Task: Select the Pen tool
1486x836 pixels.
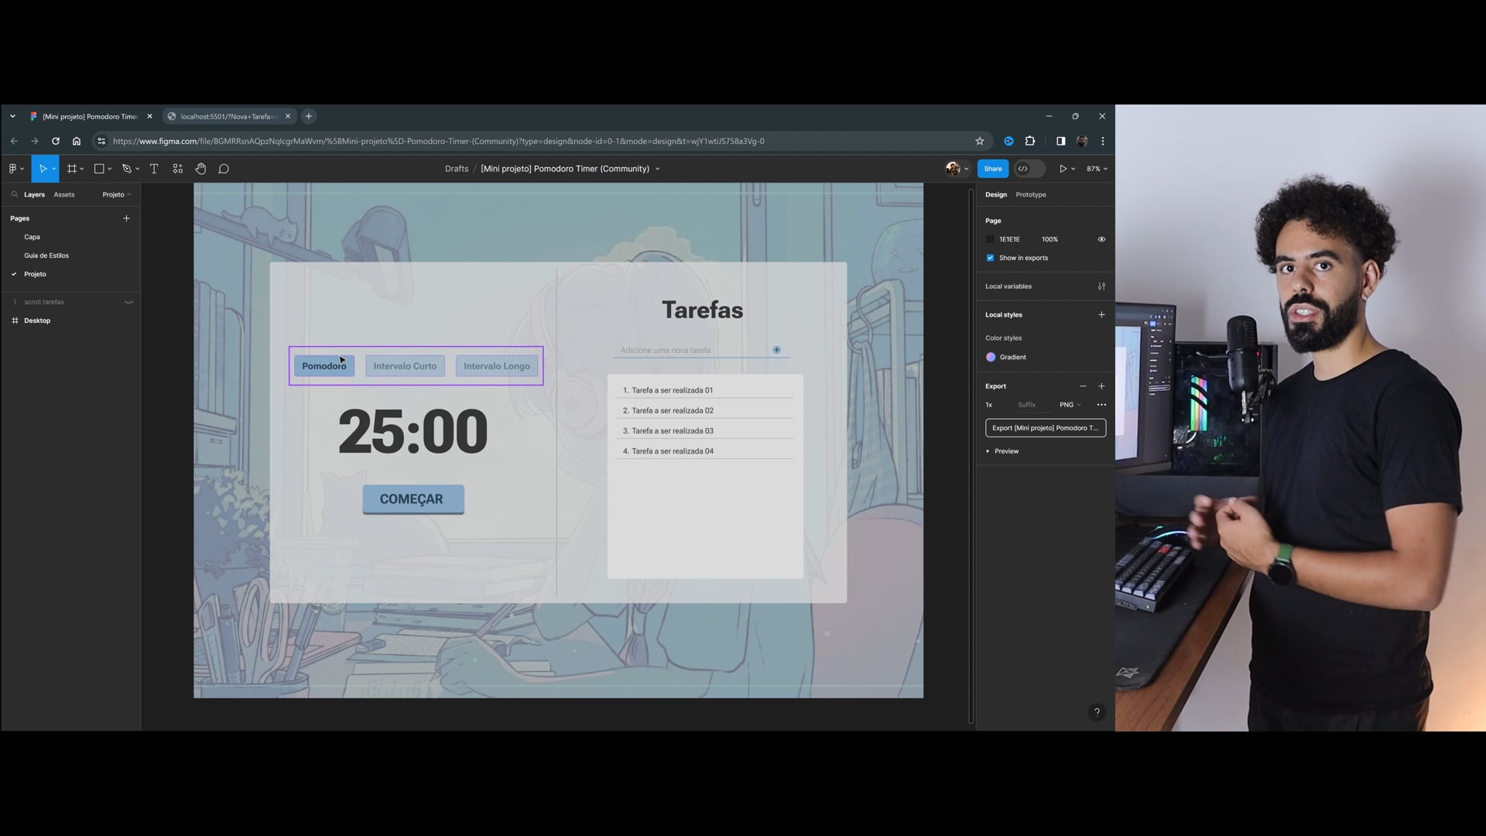Action: click(x=127, y=169)
